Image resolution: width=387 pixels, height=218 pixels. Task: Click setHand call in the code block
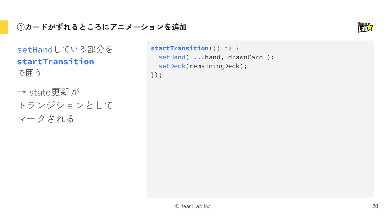pos(172,57)
